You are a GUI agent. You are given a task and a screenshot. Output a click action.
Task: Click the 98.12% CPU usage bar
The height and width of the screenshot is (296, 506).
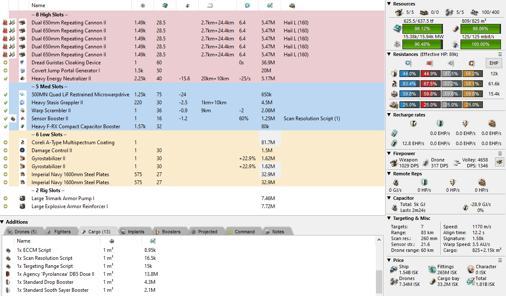[422, 29]
